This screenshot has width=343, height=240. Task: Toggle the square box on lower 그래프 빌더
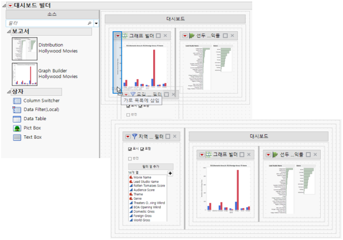[242, 155]
